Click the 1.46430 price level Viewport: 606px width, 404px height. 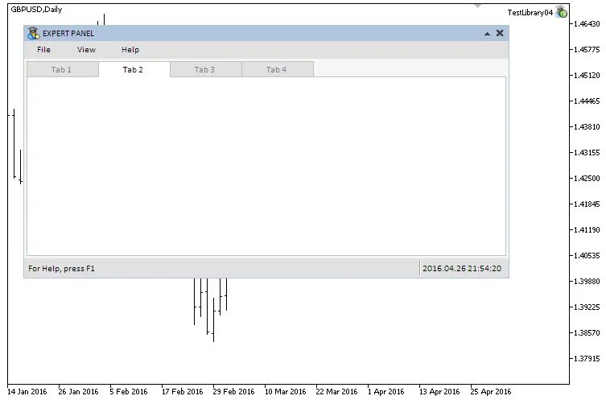coord(587,24)
